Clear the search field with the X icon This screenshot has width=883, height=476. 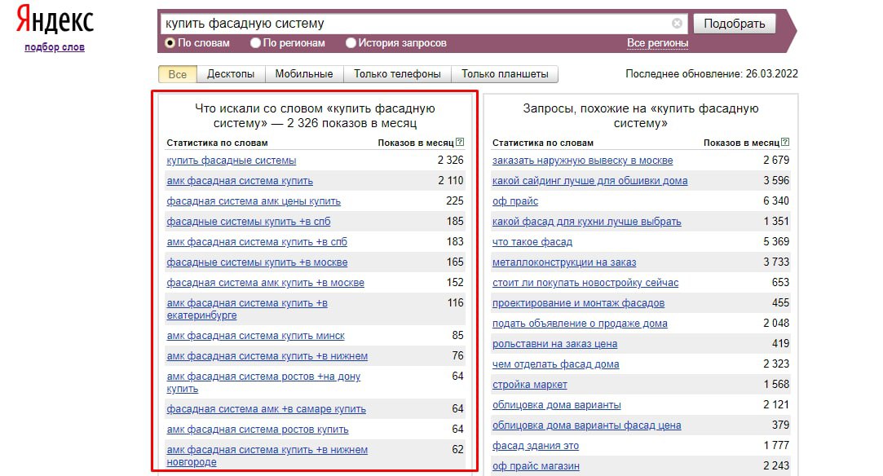point(677,24)
